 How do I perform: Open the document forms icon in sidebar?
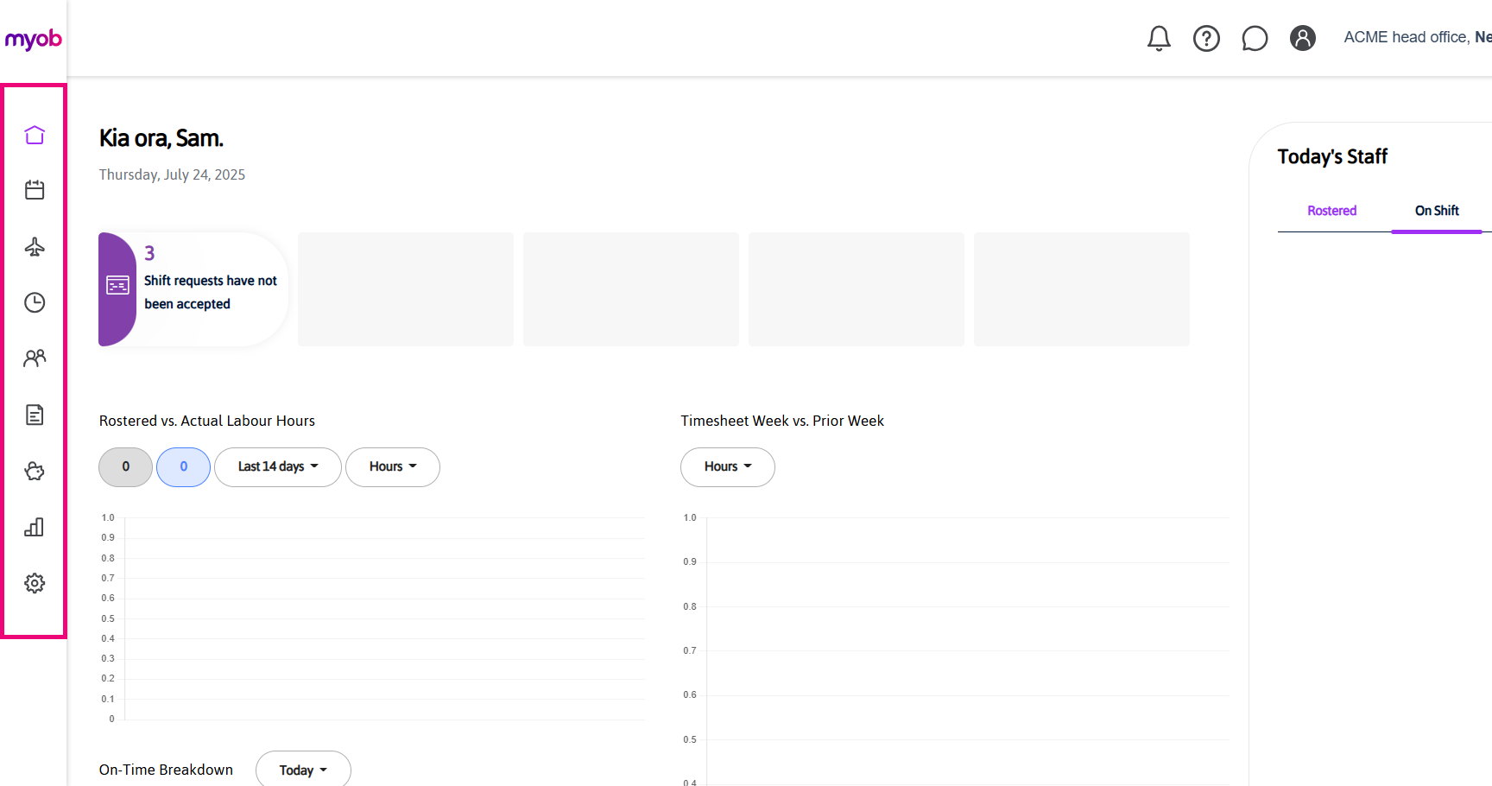[35, 415]
